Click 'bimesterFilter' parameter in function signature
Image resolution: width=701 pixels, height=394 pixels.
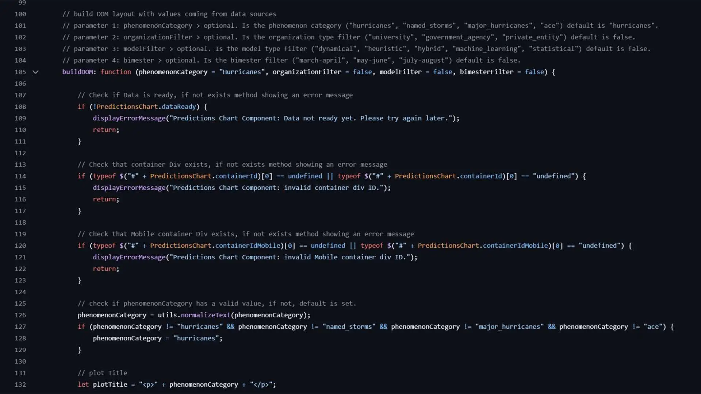pos(486,72)
